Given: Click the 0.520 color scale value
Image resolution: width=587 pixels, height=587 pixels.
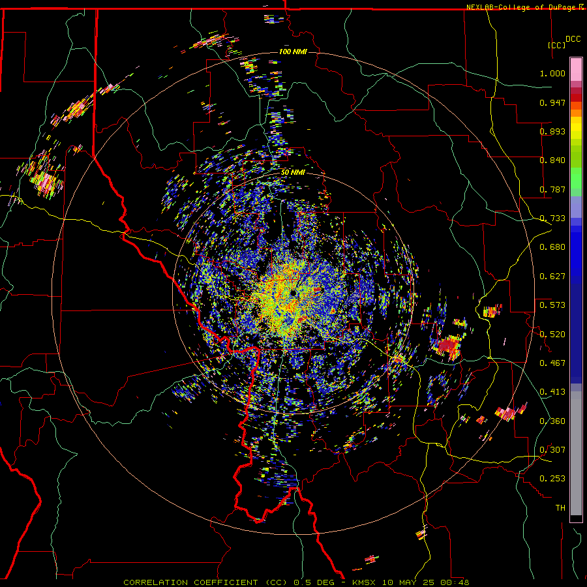Looking at the screenshot, I should tap(552, 335).
